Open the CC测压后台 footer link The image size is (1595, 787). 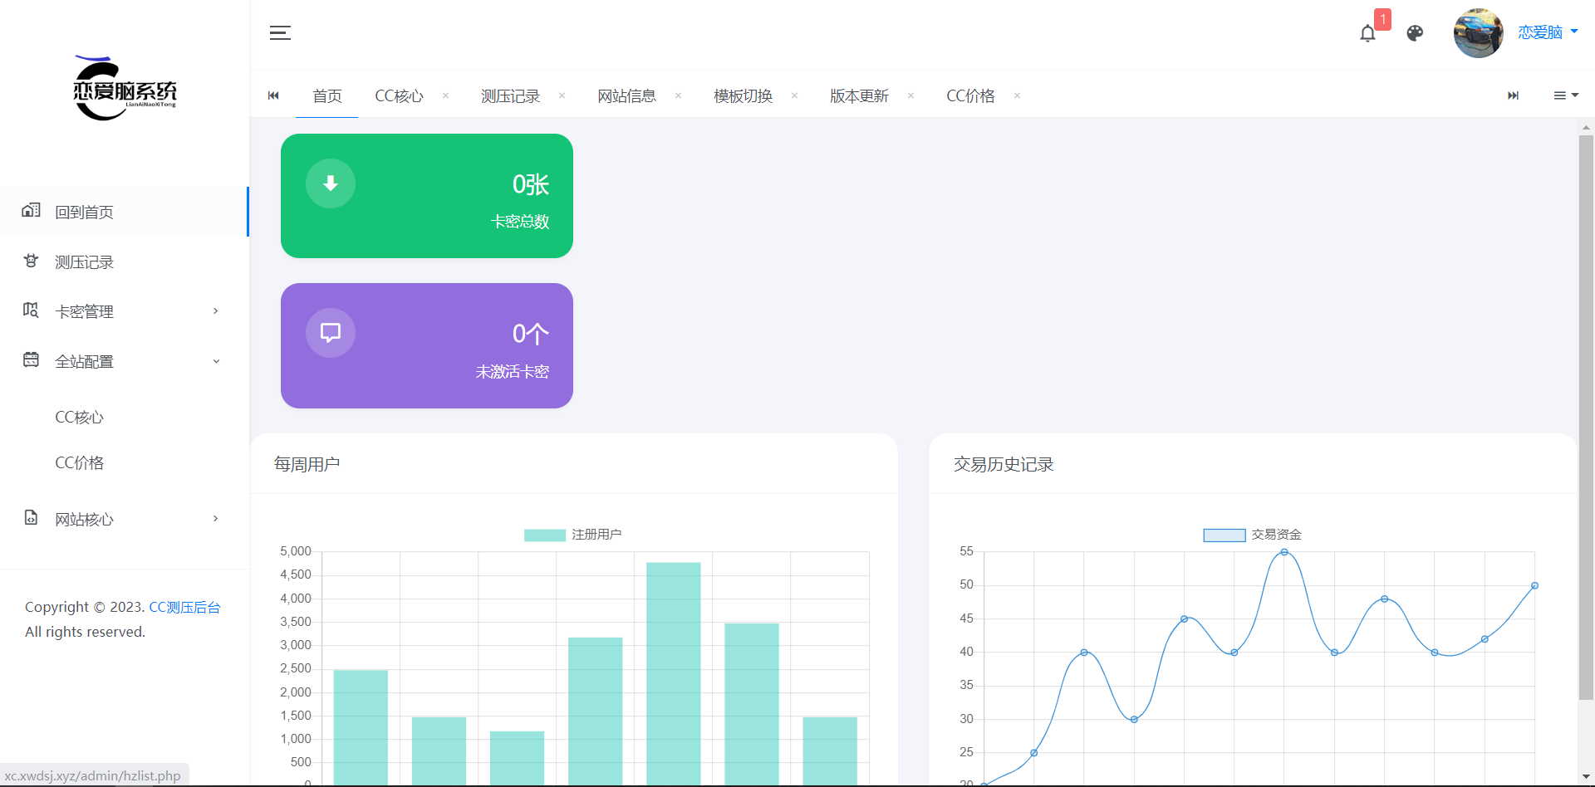pos(184,607)
